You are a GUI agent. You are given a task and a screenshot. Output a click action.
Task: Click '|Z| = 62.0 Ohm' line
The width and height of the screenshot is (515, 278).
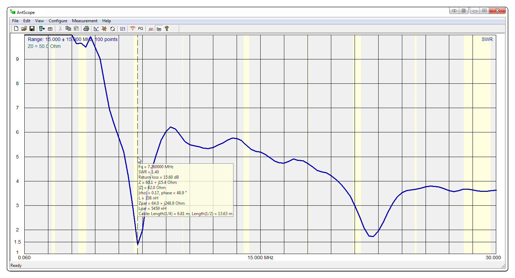(152, 188)
